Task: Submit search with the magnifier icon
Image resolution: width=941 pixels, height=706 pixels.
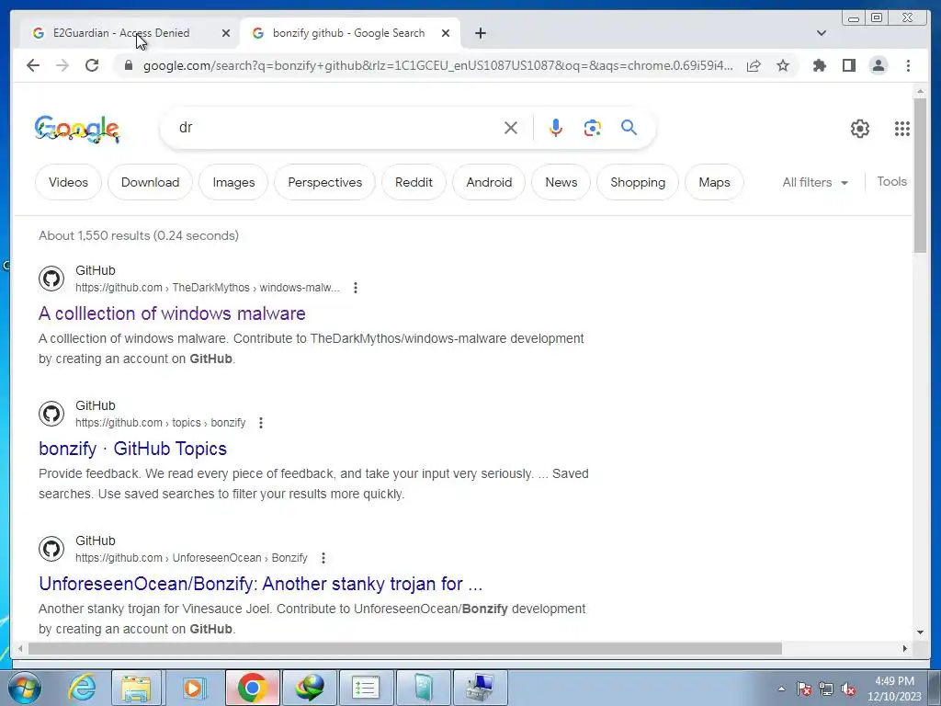Action: pyautogui.click(x=629, y=127)
